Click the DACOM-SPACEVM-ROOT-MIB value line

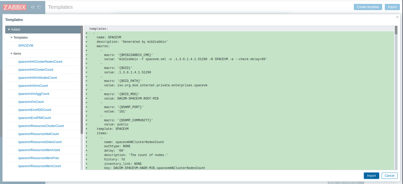point(131,98)
